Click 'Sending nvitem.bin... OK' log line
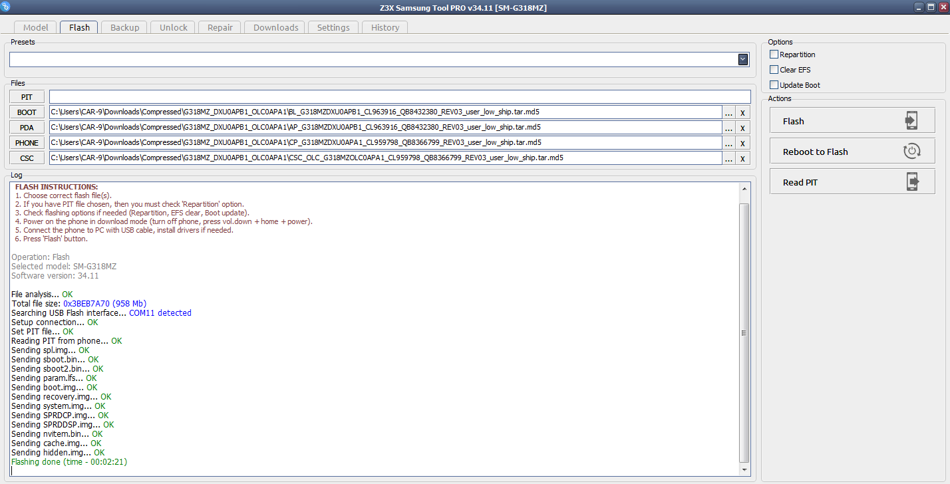 pyautogui.click(x=57, y=433)
